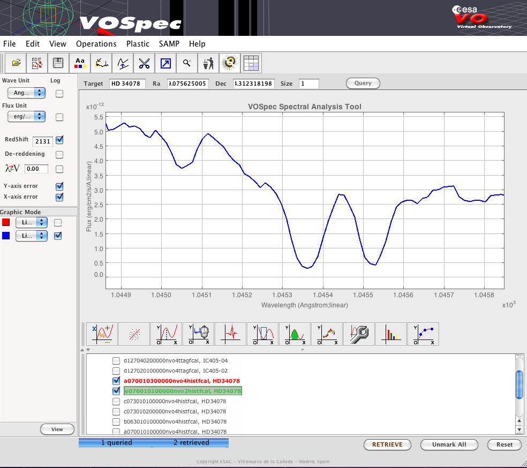Open the wrench tuning tool icon
The width and height of the screenshot is (527, 468).
pos(359,334)
